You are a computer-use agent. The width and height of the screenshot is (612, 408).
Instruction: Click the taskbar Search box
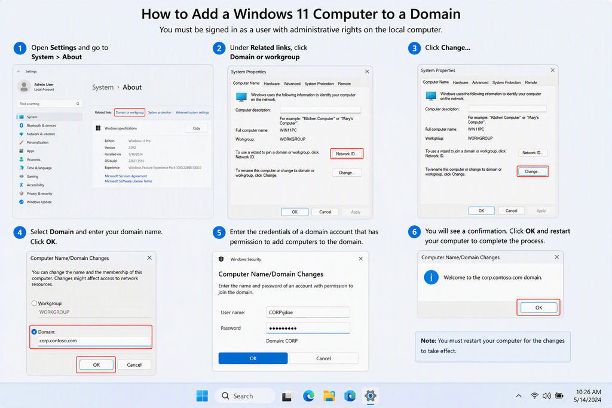click(245, 396)
